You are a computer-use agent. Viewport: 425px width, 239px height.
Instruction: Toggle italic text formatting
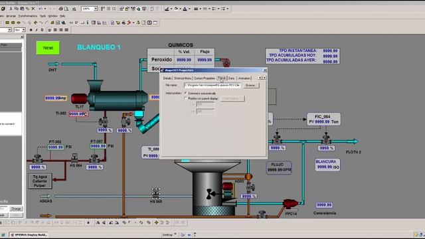(x=37, y=30)
